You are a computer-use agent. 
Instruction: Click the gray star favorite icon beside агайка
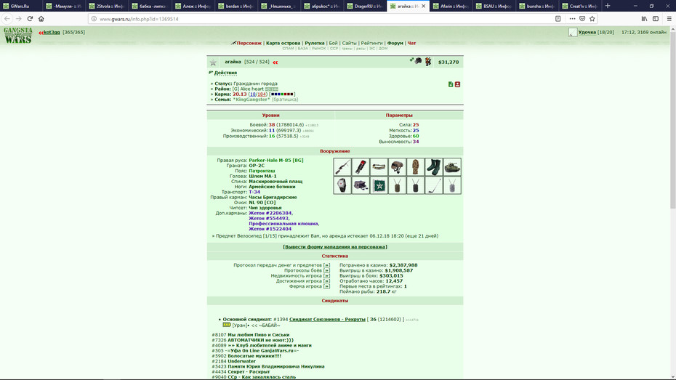point(213,62)
